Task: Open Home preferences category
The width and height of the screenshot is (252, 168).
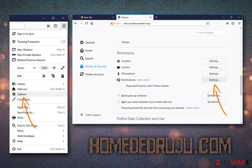Action: point(86,50)
